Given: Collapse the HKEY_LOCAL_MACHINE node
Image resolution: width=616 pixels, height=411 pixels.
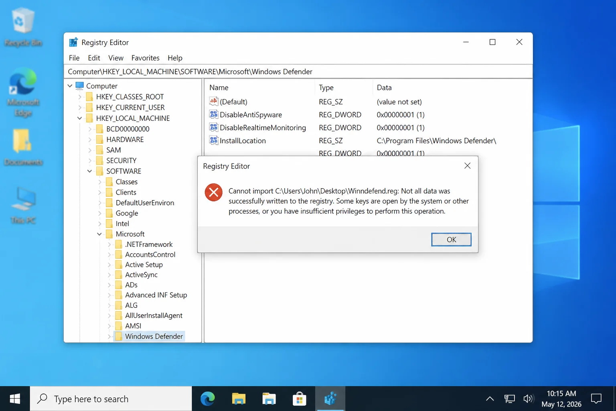Looking at the screenshot, I should (80, 118).
